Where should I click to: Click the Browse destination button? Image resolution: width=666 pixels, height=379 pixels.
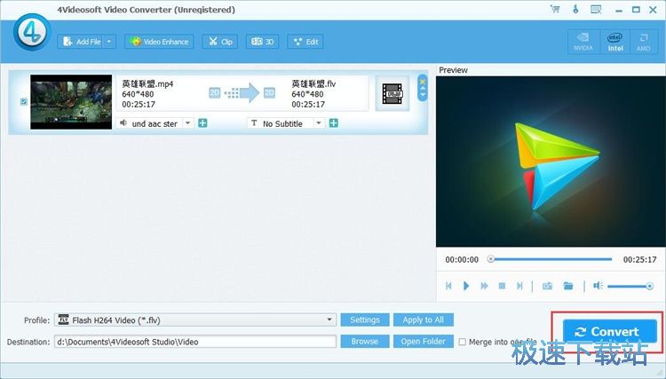coord(364,341)
